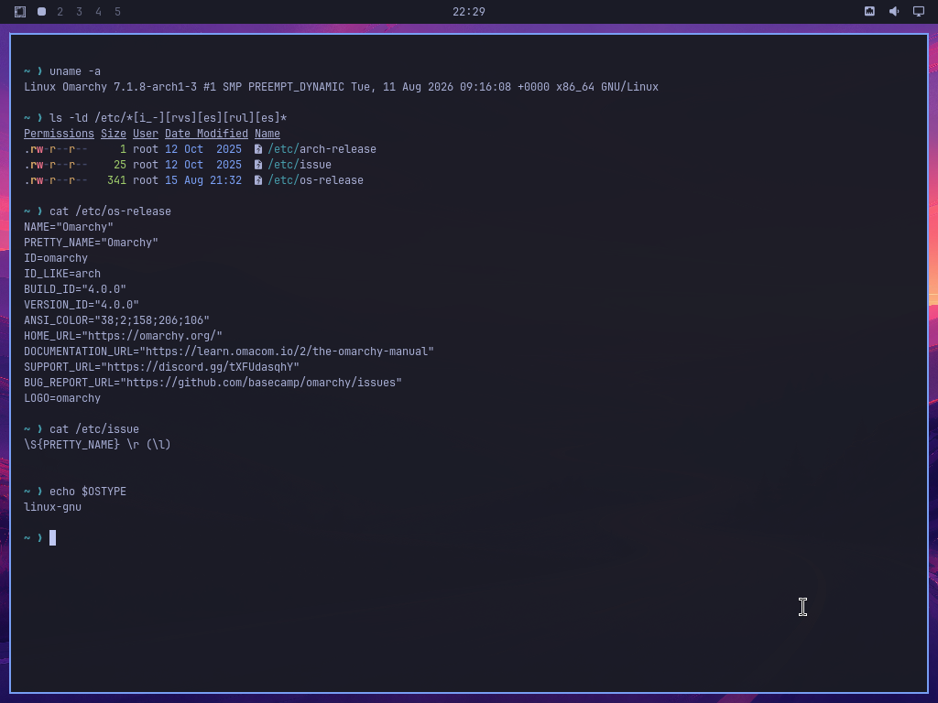Click the Name column header
938x703 pixels.
267,134
